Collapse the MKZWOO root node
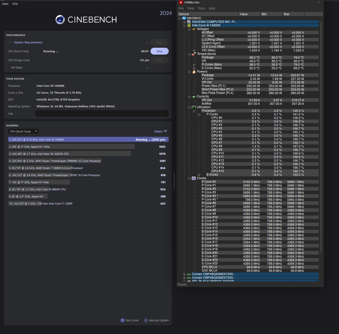 click(x=180, y=18)
